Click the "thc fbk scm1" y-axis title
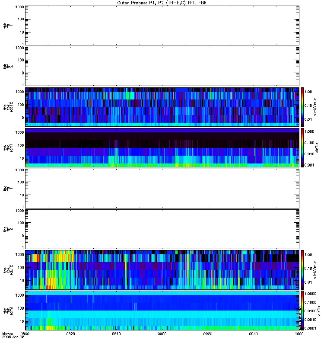324x346 pixels. [8, 311]
